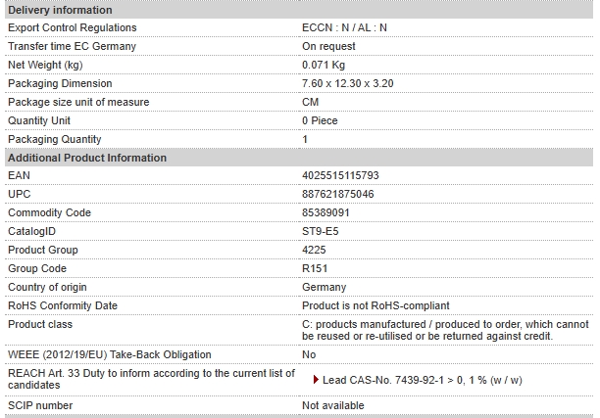Click the WEEE Take-Back Obligation label
This screenshot has height=418, width=600.
coord(110,354)
